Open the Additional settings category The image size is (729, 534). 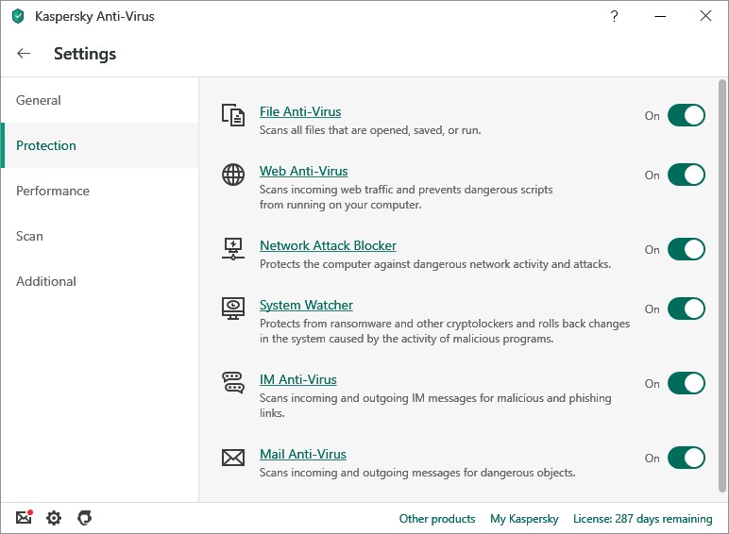point(46,281)
